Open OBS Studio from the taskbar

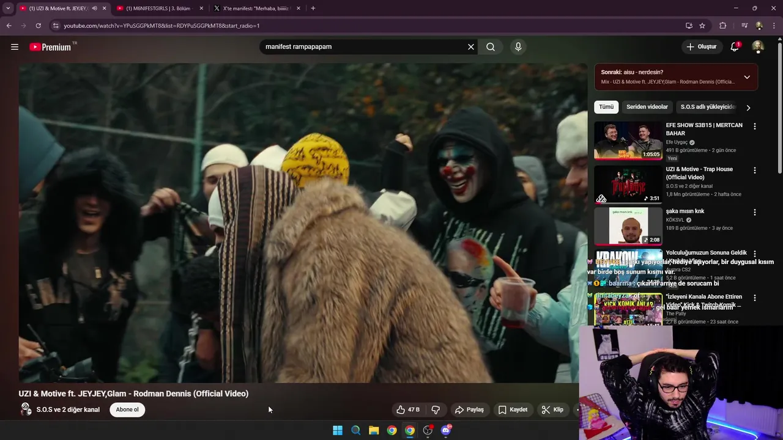428,430
